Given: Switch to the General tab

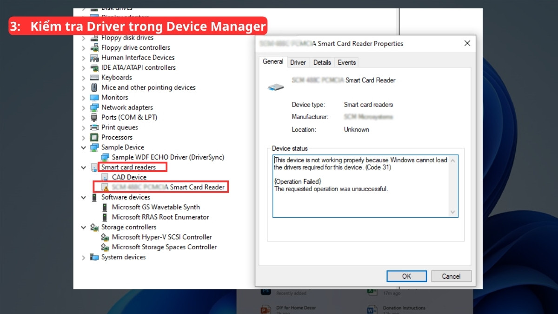Looking at the screenshot, I should tap(273, 61).
